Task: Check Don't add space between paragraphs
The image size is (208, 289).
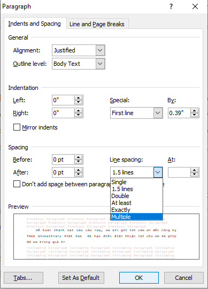Action: (17, 184)
